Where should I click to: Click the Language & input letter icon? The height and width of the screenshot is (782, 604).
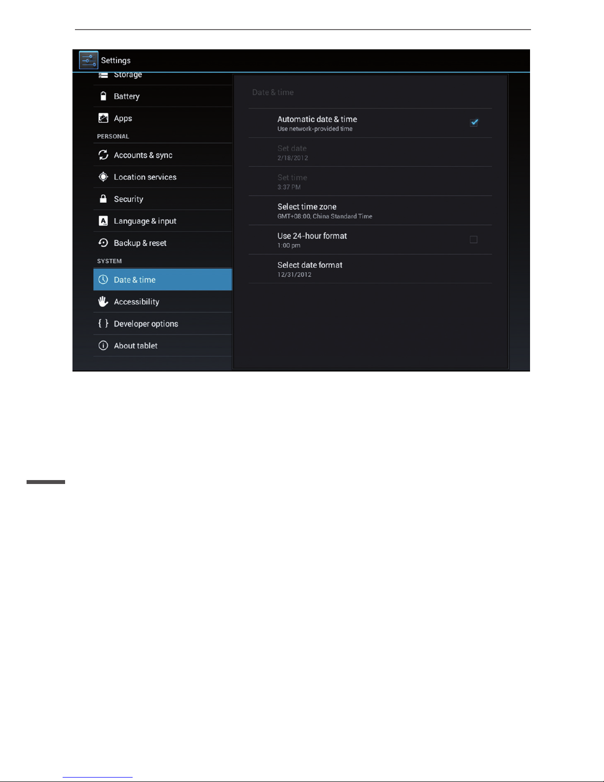click(x=103, y=221)
